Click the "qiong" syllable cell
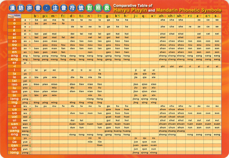The width and height of the screenshot is (229, 158). [x=145, y=153]
